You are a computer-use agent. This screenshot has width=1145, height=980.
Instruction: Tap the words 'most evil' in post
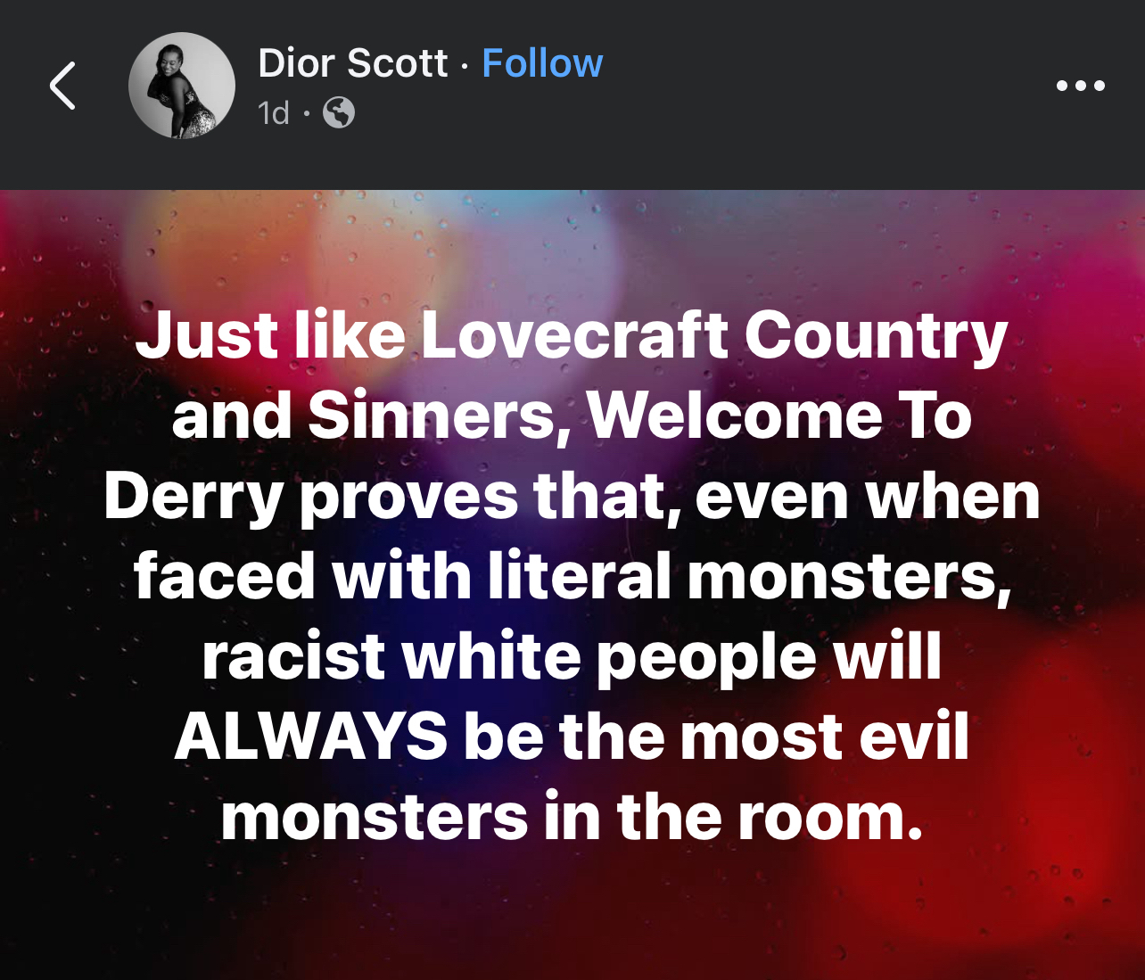pyautogui.click(x=824, y=737)
